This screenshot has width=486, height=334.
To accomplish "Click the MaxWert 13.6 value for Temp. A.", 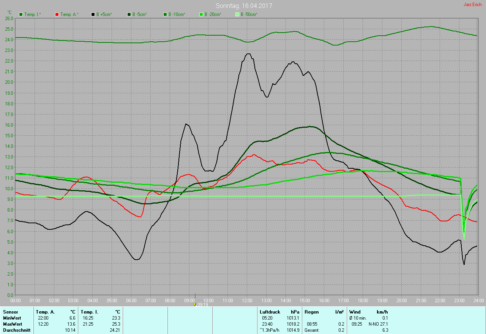I will point(72,324).
